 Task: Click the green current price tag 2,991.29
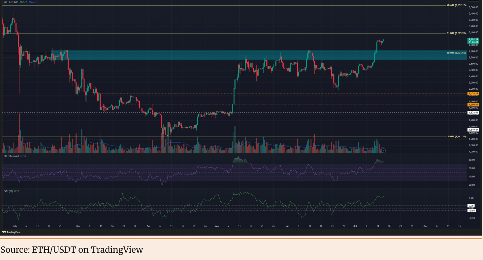(x=473, y=40)
